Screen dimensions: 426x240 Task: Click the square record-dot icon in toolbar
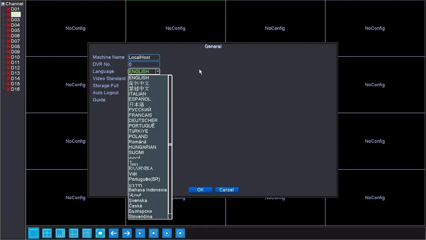(x=153, y=233)
